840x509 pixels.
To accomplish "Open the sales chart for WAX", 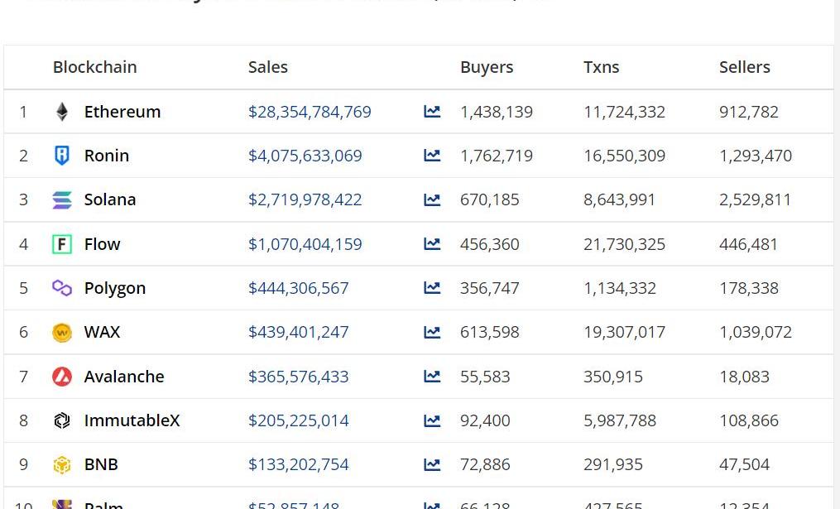I will point(432,332).
